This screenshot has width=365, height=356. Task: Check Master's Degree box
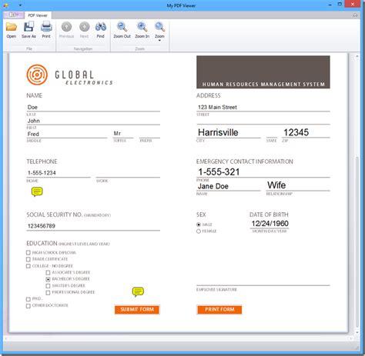point(48,286)
